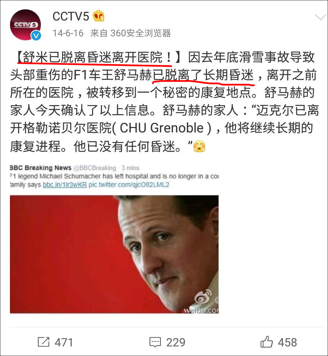Expand the post options chevron

point(320,17)
